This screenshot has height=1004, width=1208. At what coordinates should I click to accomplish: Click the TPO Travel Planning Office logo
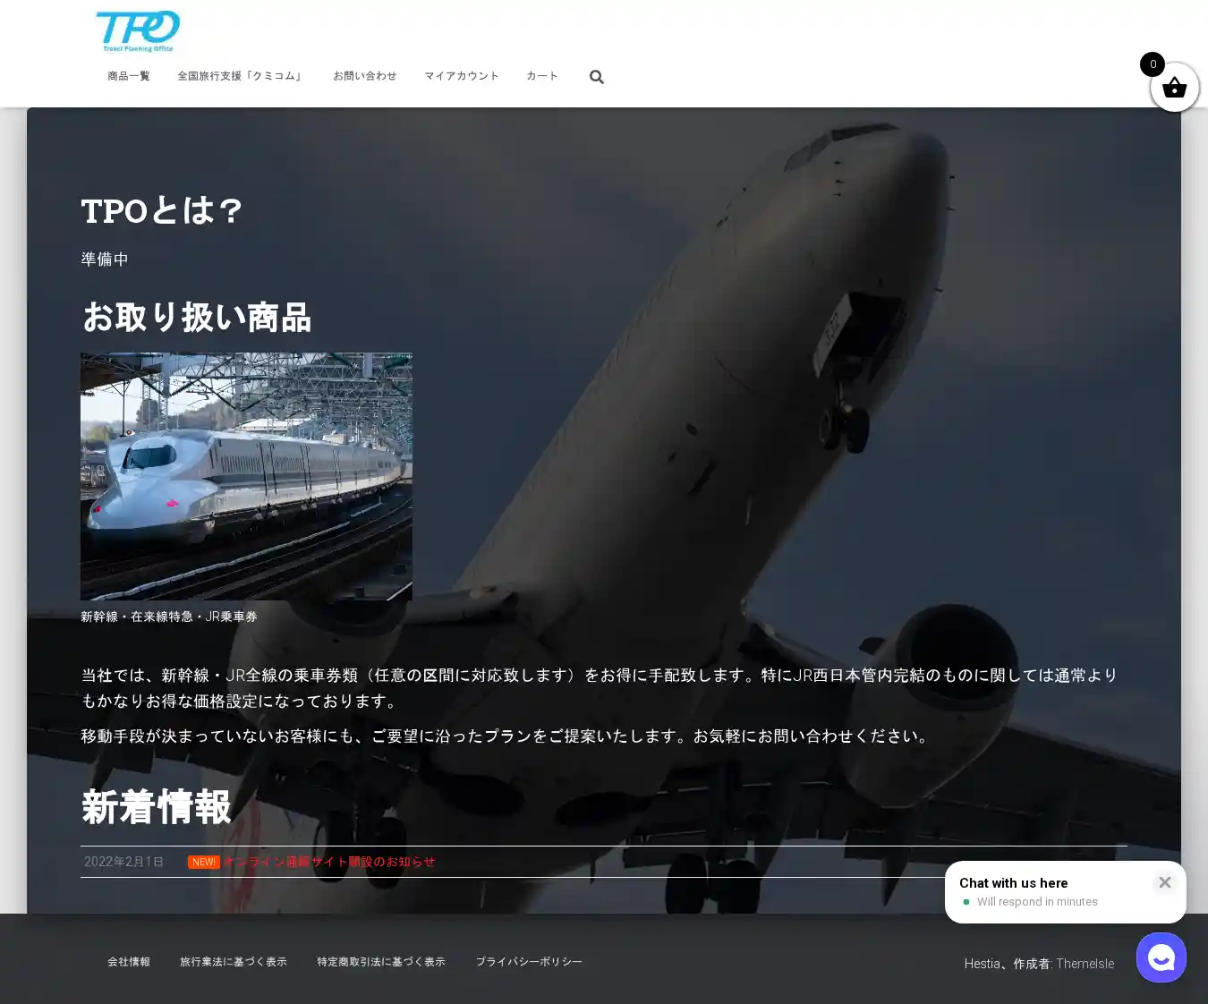(x=138, y=31)
